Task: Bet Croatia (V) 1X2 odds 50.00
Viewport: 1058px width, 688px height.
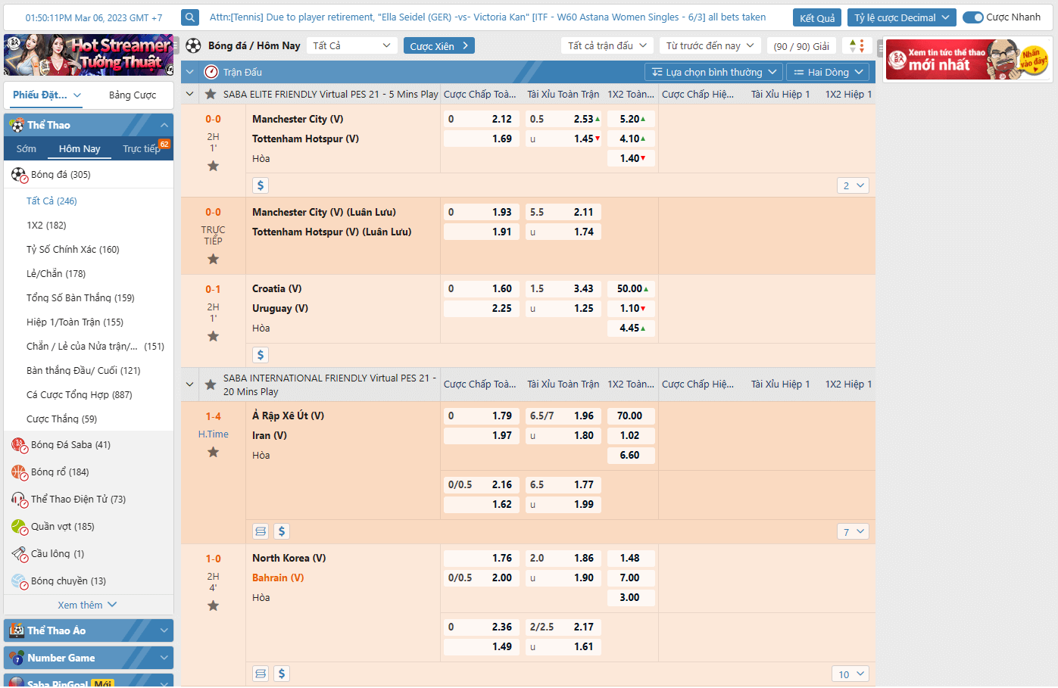Action: [x=632, y=289]
